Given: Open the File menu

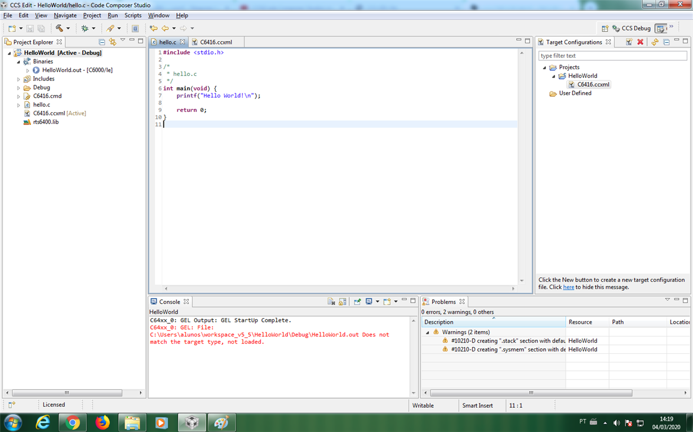Looking at the screenshot, I should 7,15.
